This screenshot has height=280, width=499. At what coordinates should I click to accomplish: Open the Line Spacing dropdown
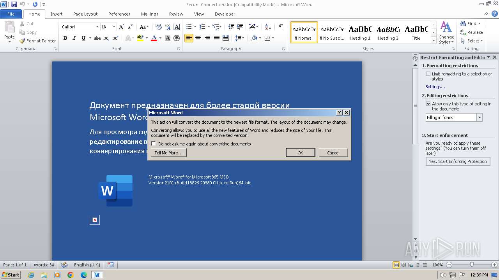point(240,38)
